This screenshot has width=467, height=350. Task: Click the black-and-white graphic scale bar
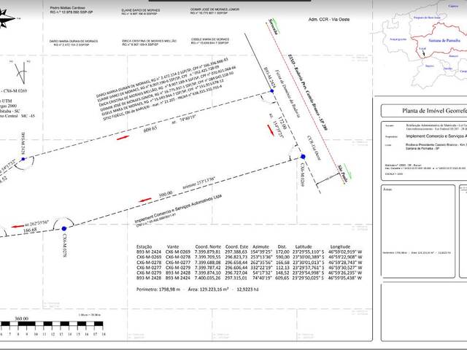pos(52,324)
